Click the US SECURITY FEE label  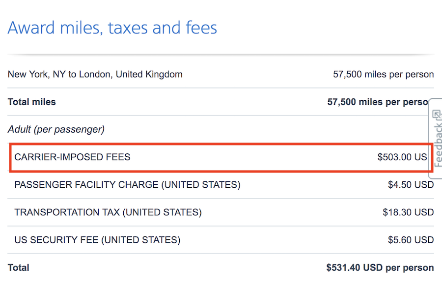pyautogui.click(x=98, y=240)
